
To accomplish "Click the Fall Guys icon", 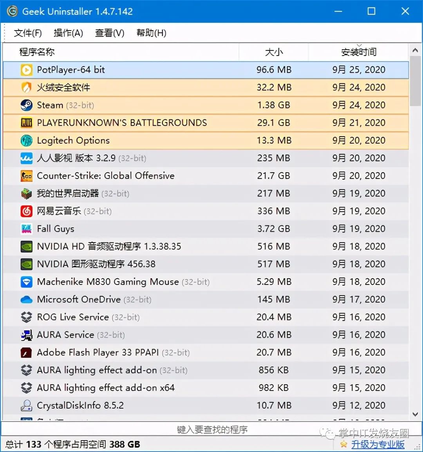I will click(27, 229).
